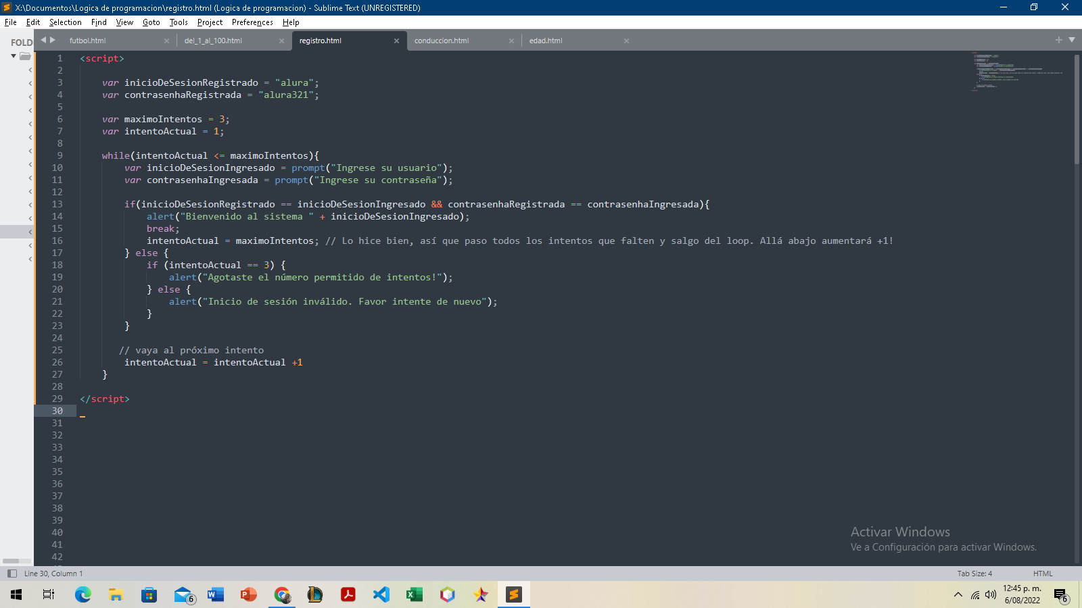Open the star app icon on taskbar

click(x=481, y=594)
